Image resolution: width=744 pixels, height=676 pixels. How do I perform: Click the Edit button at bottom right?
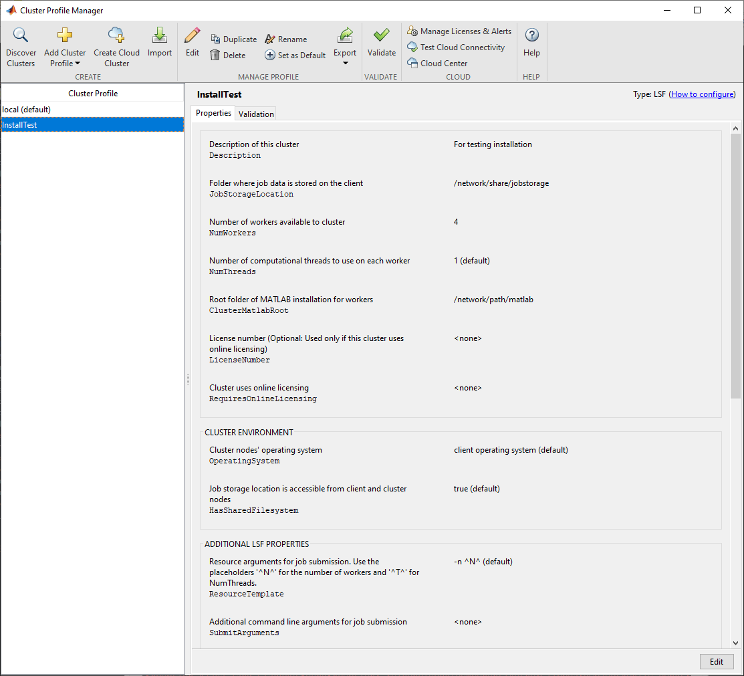click(x=717, y=662)
